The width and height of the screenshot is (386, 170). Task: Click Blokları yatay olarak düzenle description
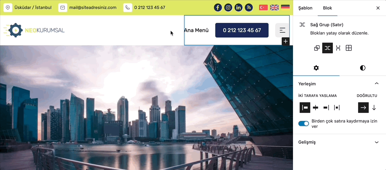coord(339,33)
